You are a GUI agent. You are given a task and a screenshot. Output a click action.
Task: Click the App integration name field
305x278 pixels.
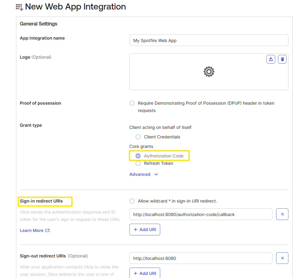point(208,40)
